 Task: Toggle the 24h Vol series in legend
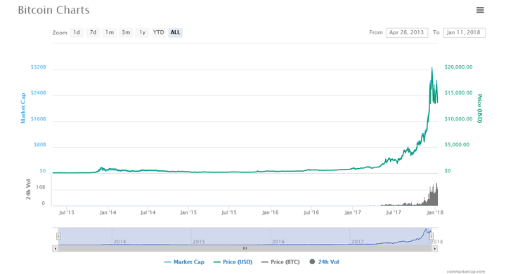click(x=324, y=262)
